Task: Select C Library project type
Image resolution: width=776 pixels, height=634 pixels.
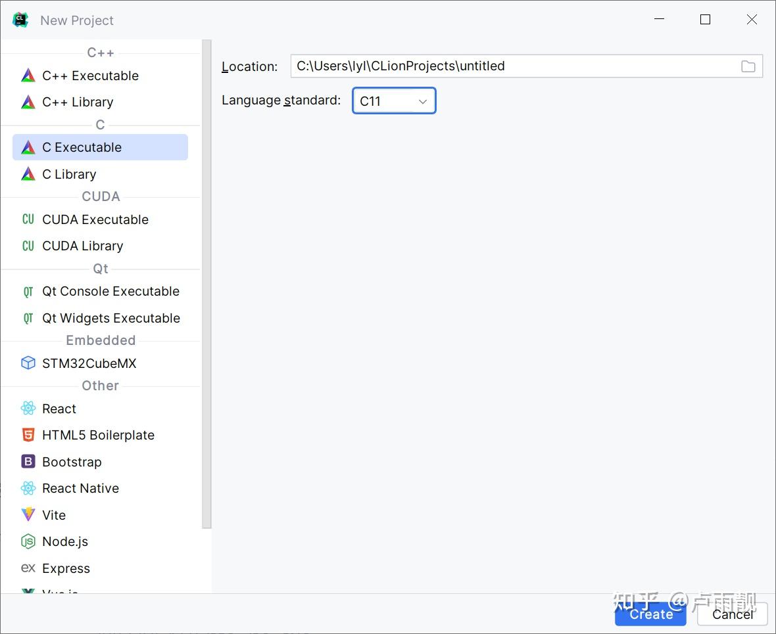Action: (69, 174)
